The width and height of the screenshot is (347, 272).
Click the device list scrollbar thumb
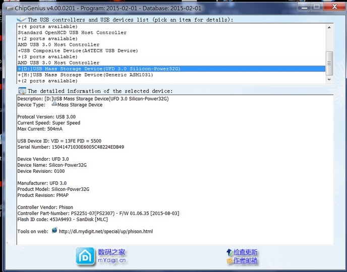tap(329, 63)
